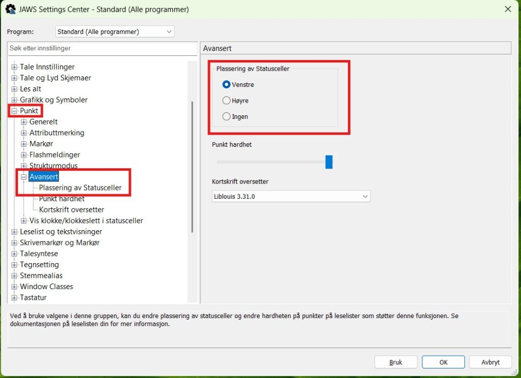Focus the Søk etter innstillinger search field
The width and height of the screenshot is (521, 378).
coord(102,48)
